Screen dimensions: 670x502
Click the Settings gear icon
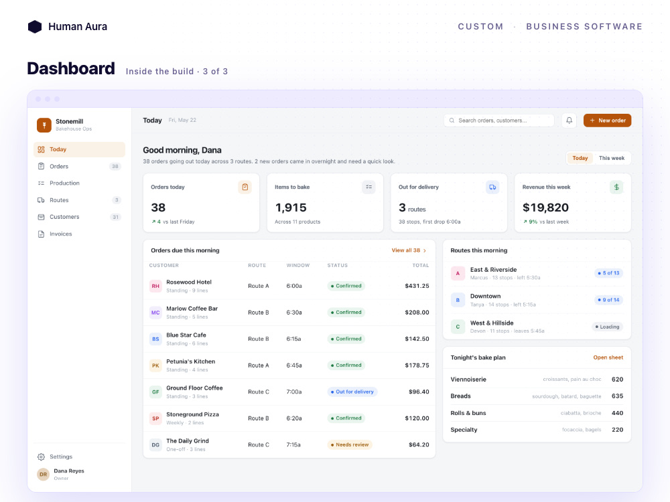[41, 456]
